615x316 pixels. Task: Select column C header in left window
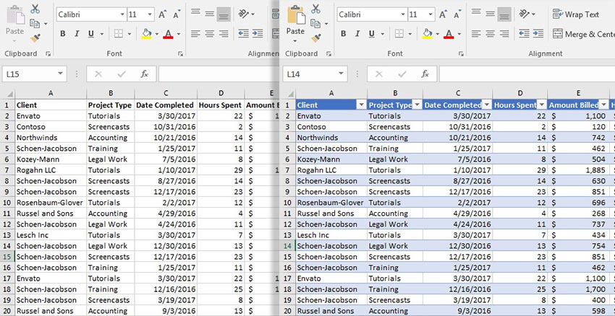pyautogui.click(x=166, y=93)
